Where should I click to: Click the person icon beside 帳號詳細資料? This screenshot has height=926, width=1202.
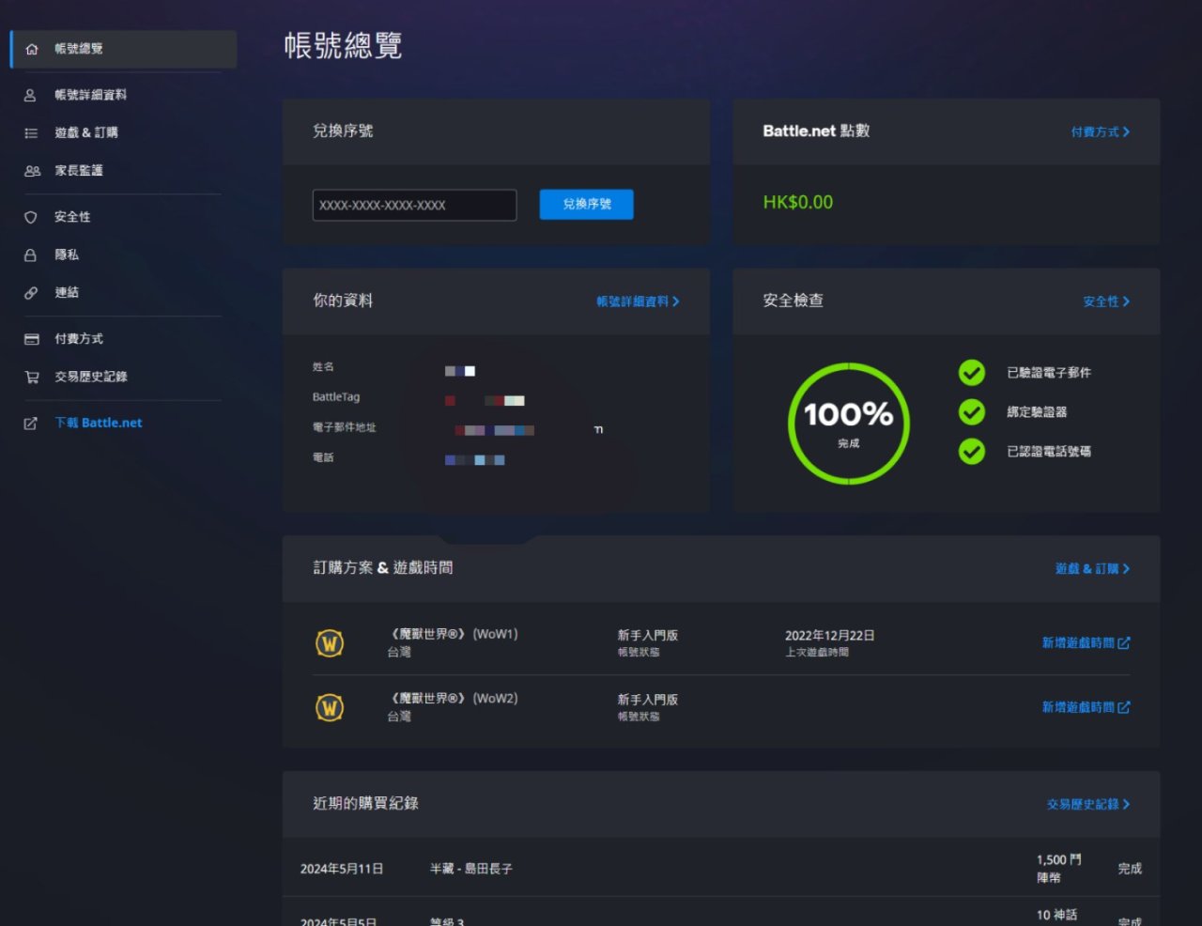(x=31, y=95)
